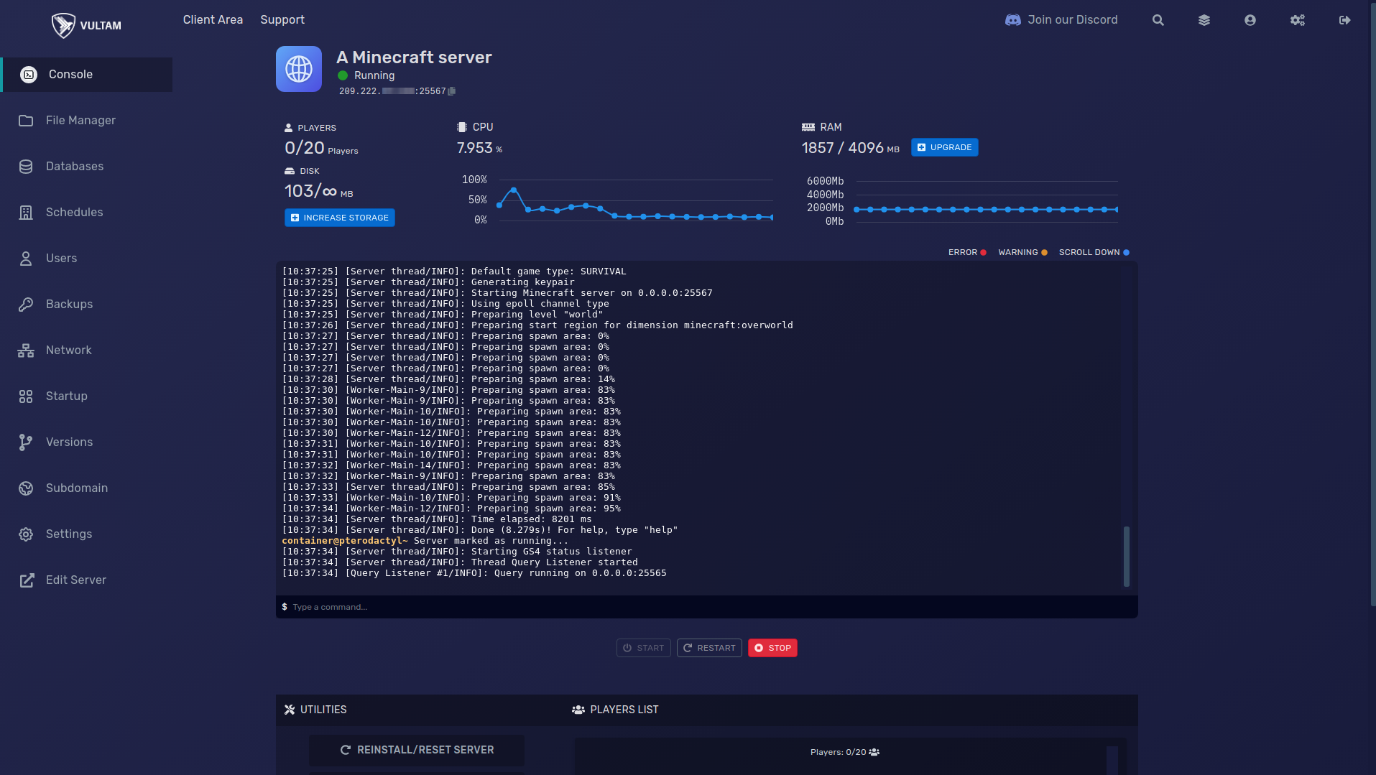
Task: Click the RAM memory icon
Action: [808, 127]
